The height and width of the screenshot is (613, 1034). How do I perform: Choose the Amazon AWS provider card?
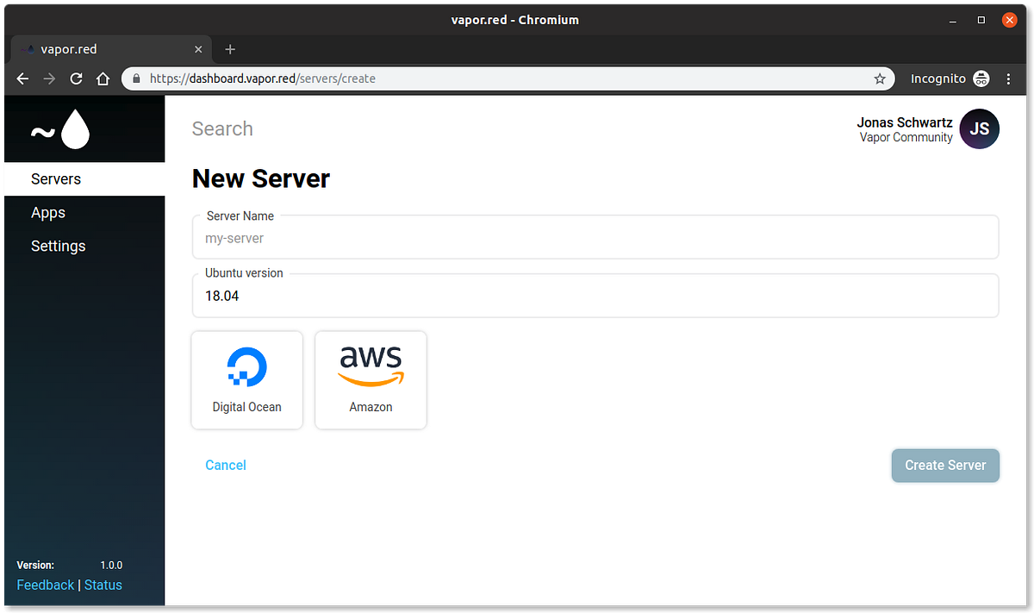pos(371,379)
